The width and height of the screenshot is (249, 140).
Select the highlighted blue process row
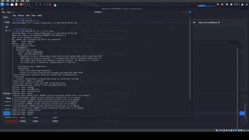point(7,113)
